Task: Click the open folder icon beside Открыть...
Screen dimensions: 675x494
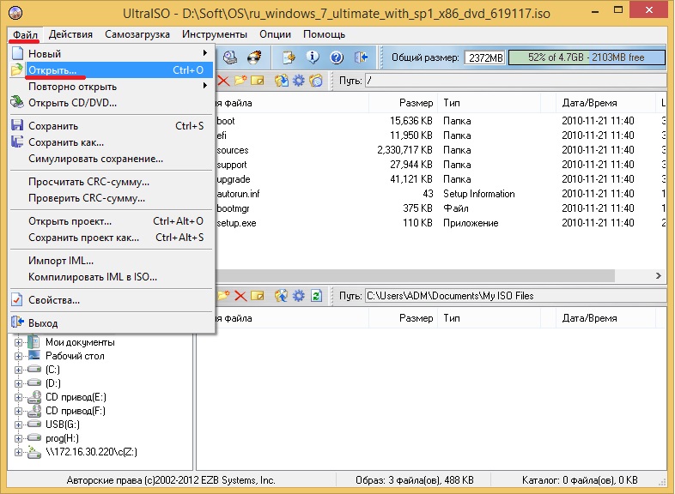Action: [17, 69]
